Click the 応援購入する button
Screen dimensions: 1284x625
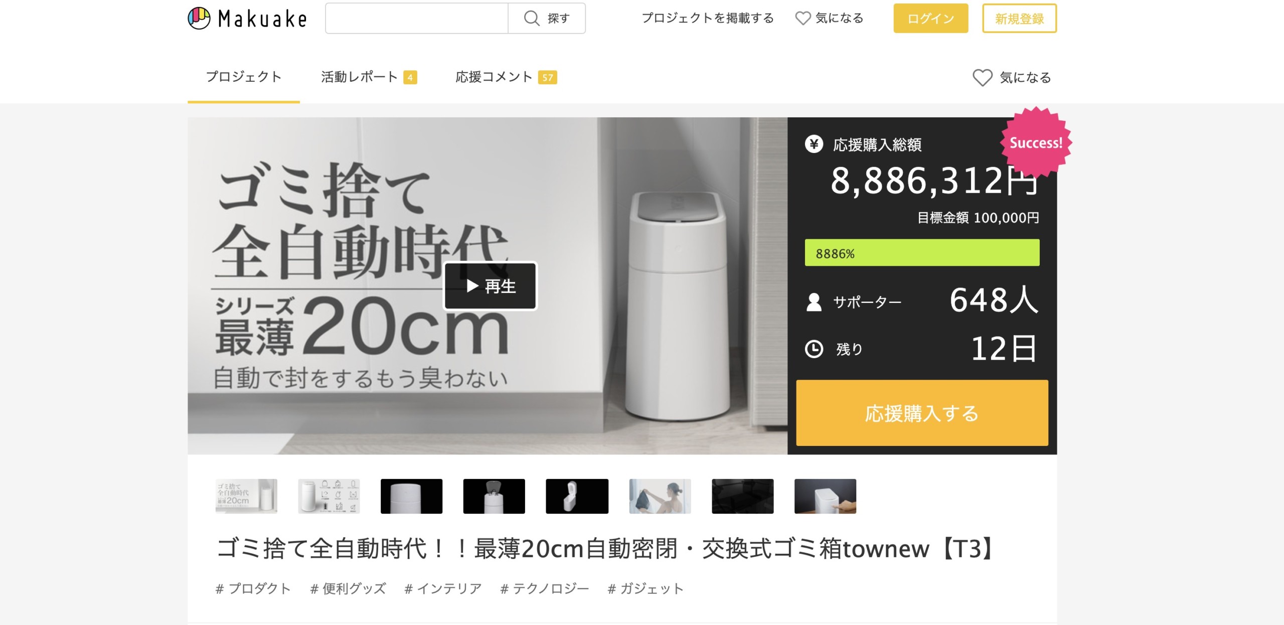[922, 413]
